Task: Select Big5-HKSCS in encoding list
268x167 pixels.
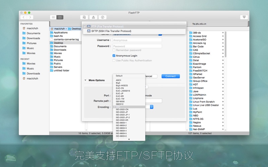Action: click(129, 86)
